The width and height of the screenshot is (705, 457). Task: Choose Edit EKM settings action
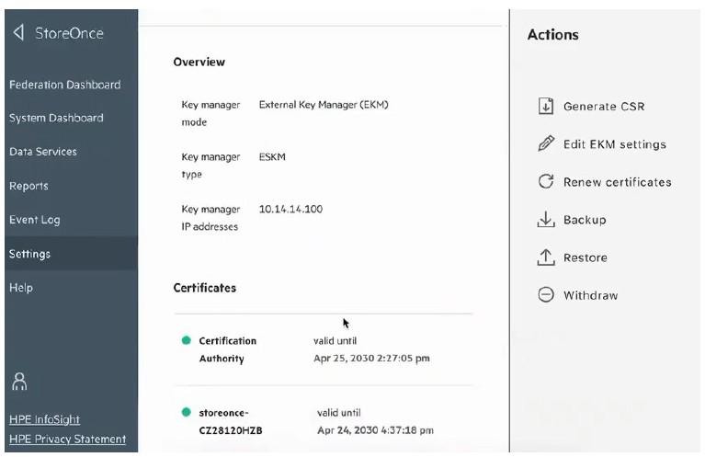(x=615, y=144)
